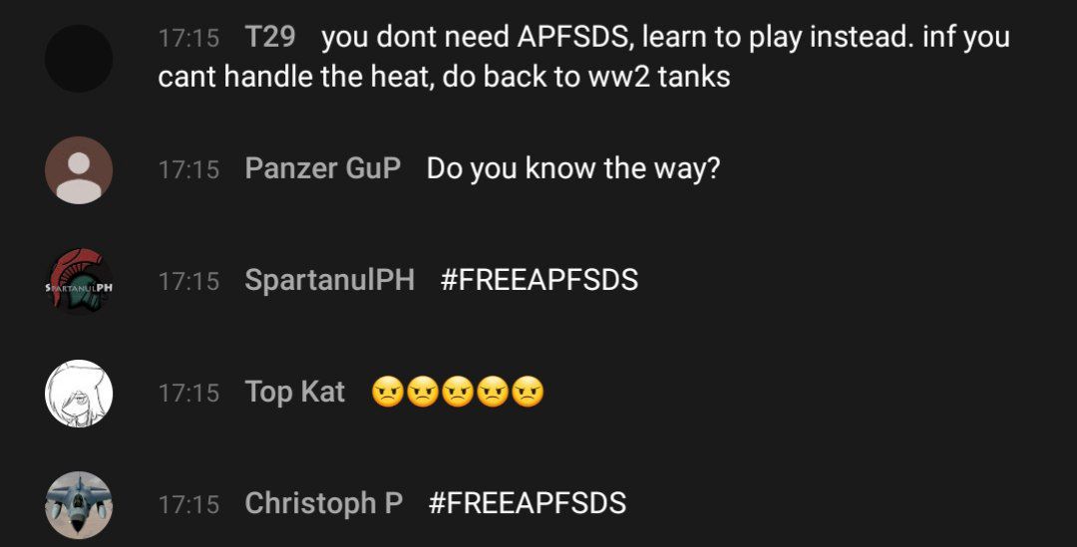Image resolution: width=1077 pixels, height=547 pixels.
Task: Open Panzer GuP's default profile avatar
Action: 79,170
